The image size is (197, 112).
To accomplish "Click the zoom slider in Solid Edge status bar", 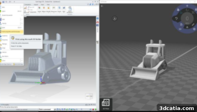I will 82,109.
